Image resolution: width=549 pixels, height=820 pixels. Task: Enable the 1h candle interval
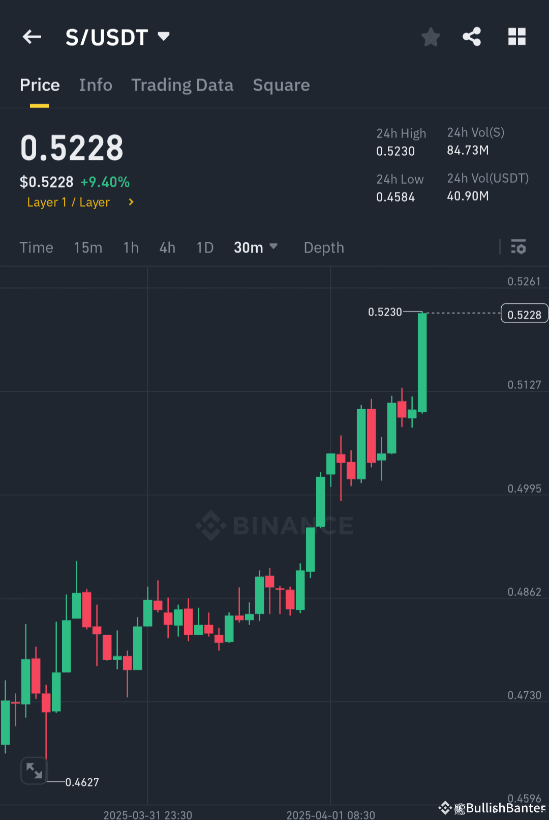130,247
